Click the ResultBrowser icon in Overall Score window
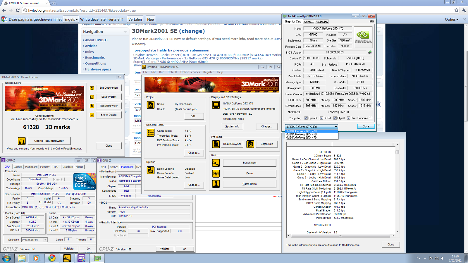The height and width of the screenshot is (263, 468). click(92, 106)
